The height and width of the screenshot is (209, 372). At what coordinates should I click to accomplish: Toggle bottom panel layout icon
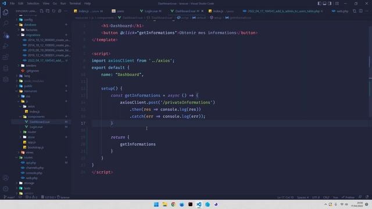pyautogui.click(x=324, y=3)
